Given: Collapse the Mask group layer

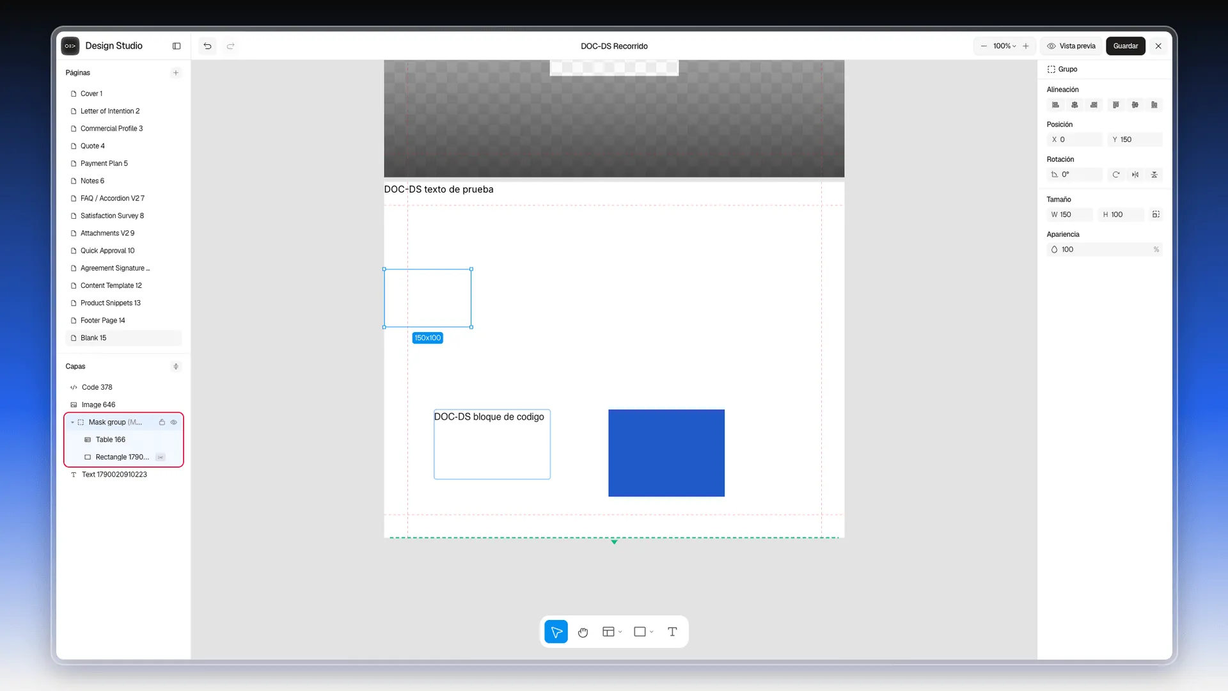Looking at the screenshot, I should tap(72, 422).
